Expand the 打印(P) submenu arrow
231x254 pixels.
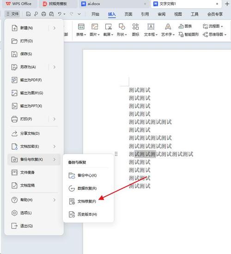(55, 119)
